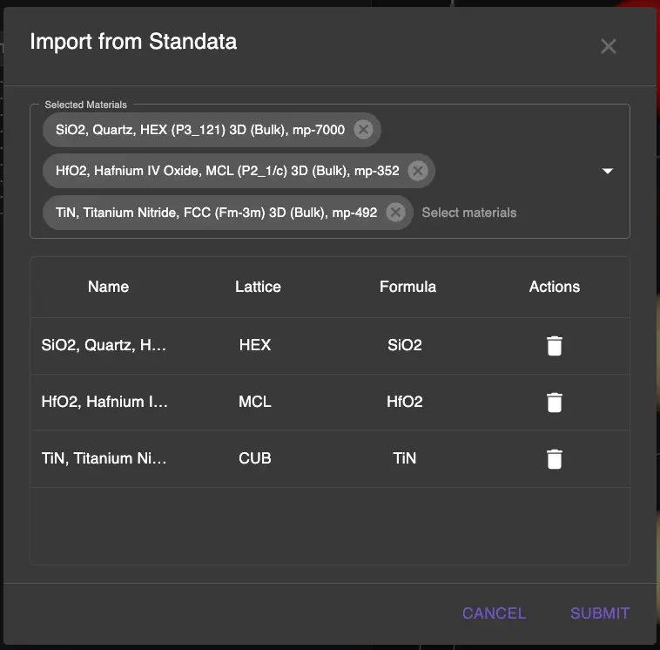Select the HfO2, Hafnium table row name
Viewport: 660px width, 650px height.
[x=104, y=402]
